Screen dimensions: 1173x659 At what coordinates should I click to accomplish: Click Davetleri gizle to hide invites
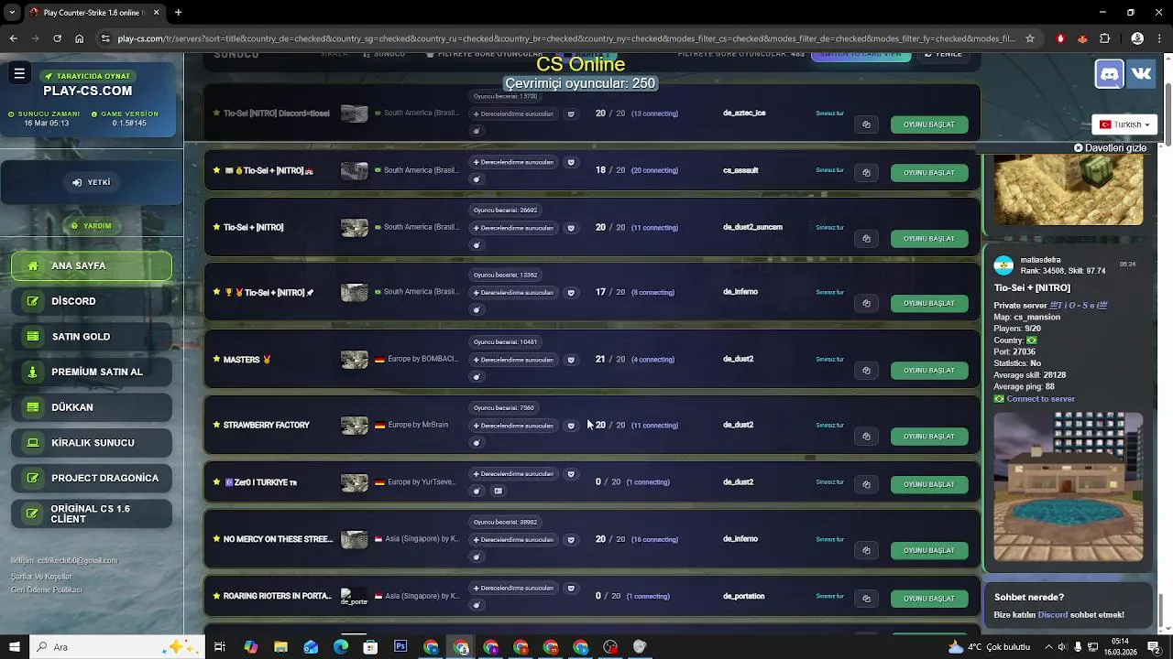pyautogui.click(x=1111, y=148)
